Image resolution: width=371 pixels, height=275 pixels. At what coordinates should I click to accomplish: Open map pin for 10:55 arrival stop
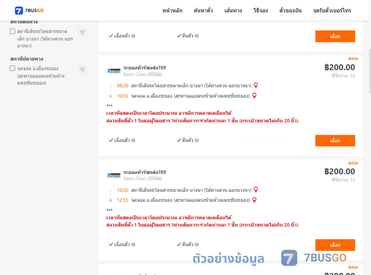tap(254, 96)
